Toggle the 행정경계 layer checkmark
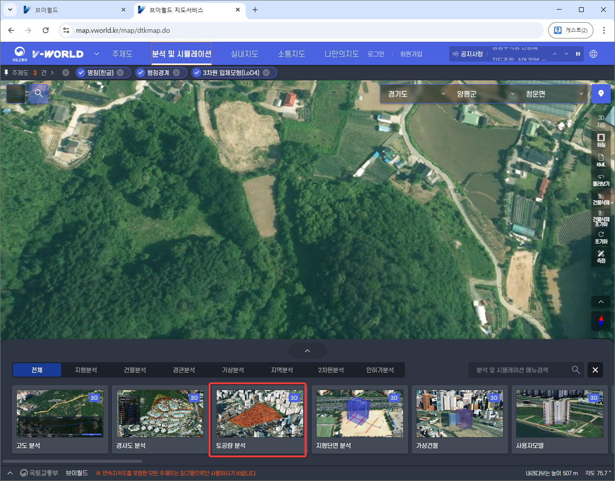This screenshot has width=615, height=481. [141, 73]
